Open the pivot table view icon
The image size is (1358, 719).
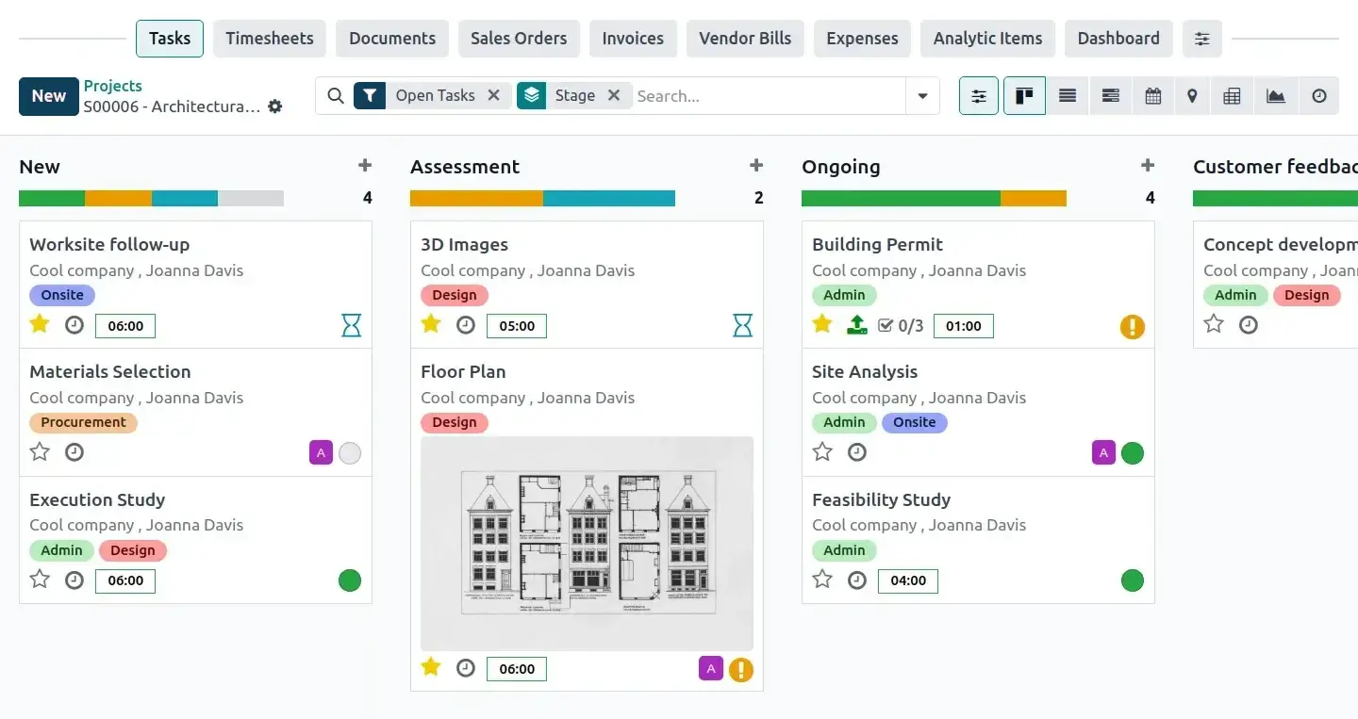tap(1232, 96)
